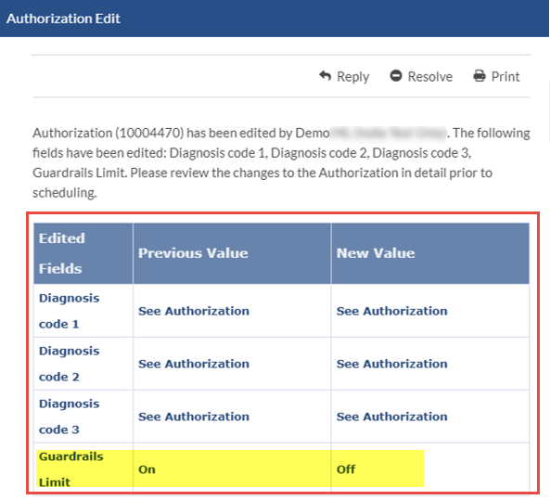Open previous value See Authorization for code 2

(194, 365)
